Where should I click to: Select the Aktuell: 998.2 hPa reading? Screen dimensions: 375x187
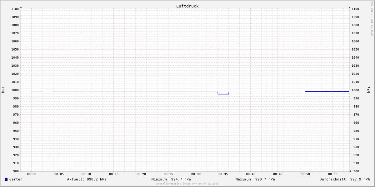[87, 179]
